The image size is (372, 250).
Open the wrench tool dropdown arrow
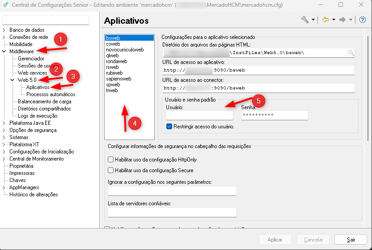pos(313,20)
